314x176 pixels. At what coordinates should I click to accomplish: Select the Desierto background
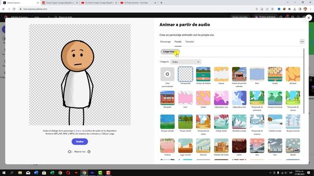tap(203, 146)
